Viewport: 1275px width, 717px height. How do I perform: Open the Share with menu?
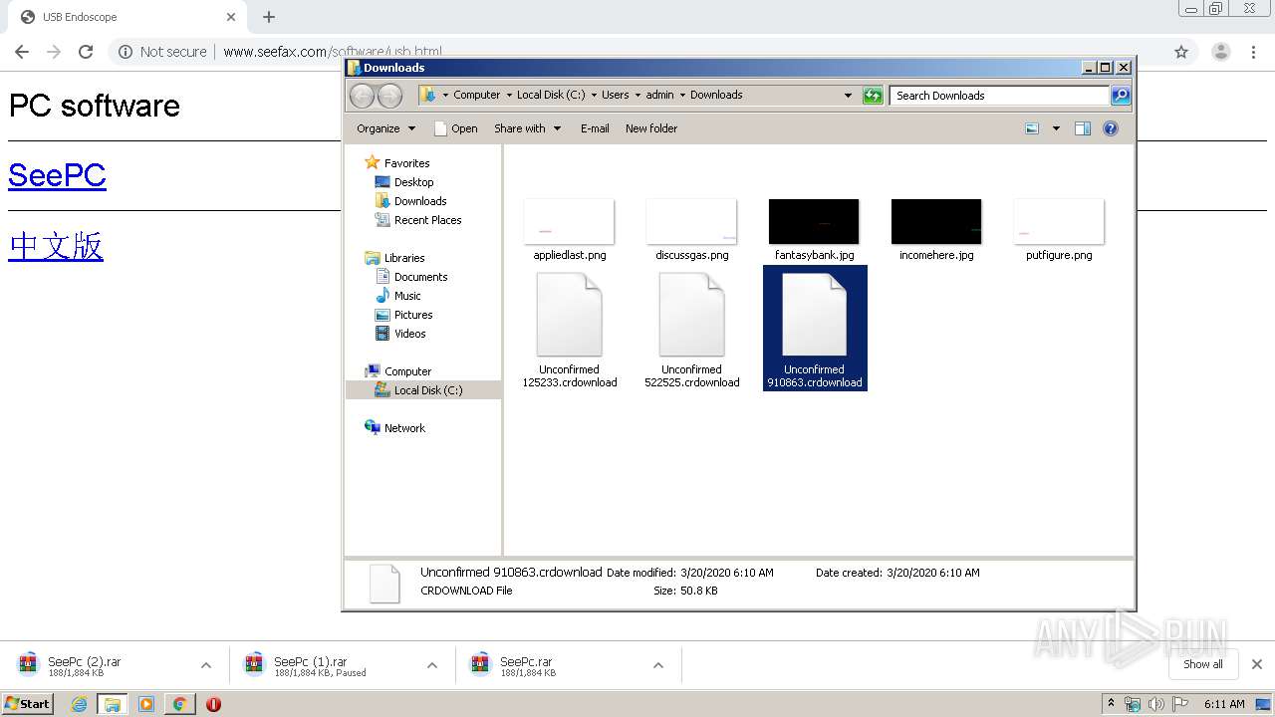[528, 128]
